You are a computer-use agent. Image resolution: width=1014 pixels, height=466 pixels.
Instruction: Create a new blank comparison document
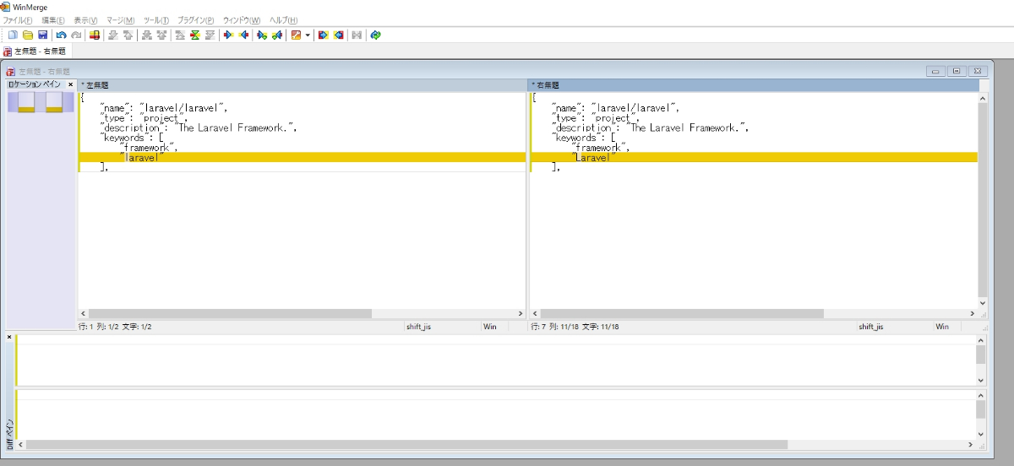click(13, 35)
